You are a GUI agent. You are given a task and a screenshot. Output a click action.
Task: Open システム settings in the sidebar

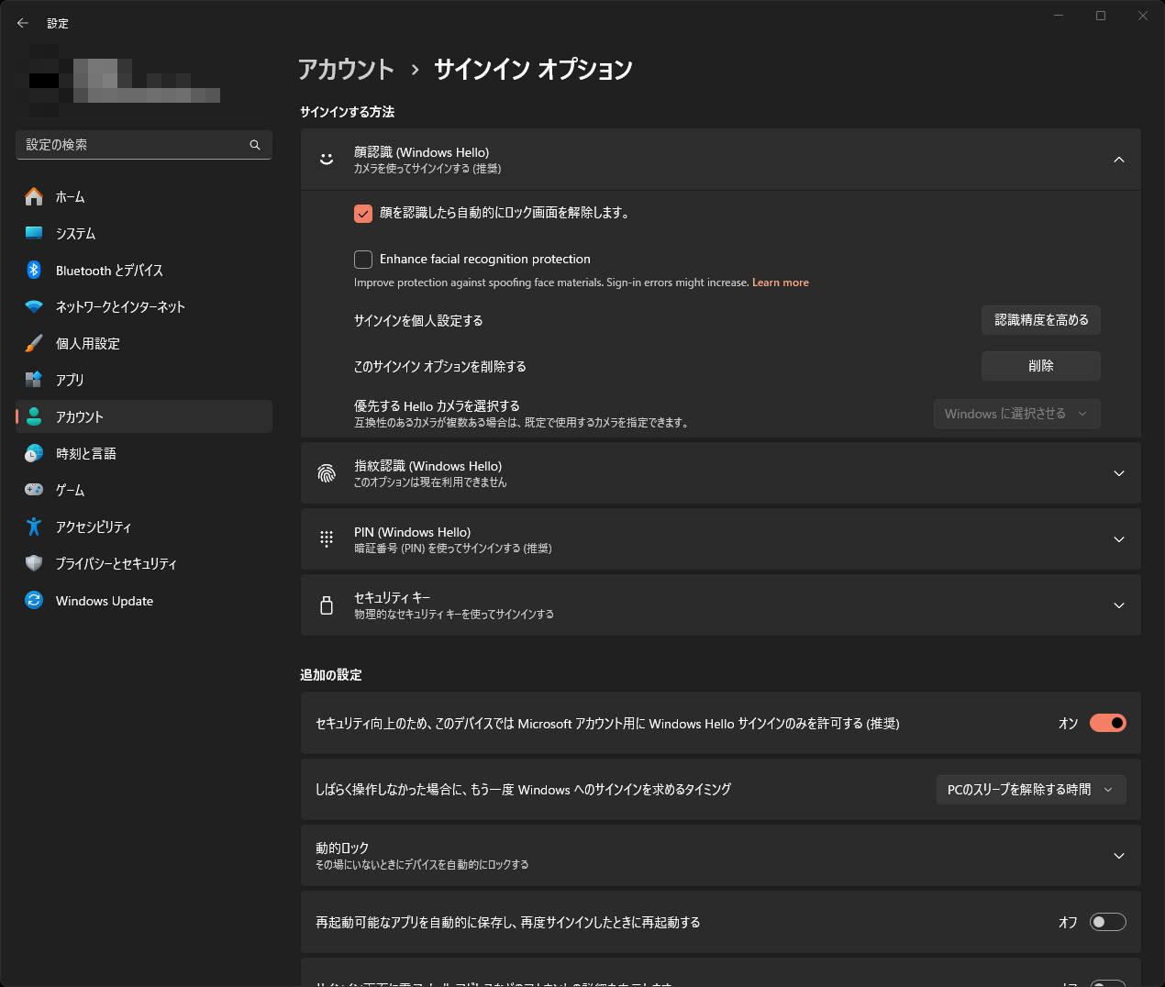(144, 233)
